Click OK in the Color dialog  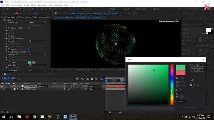(x=197, y=65)
